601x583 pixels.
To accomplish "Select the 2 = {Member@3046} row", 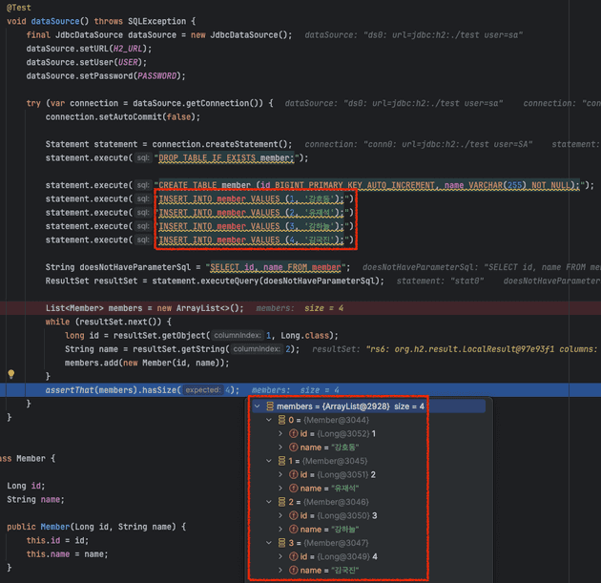I will tap(369, 502).
